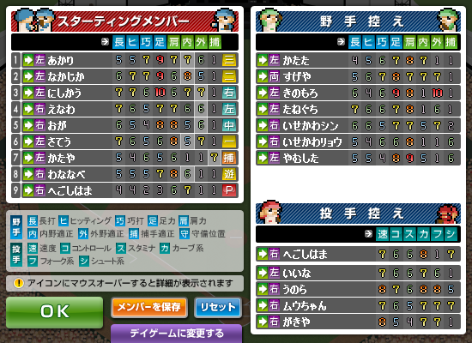Click the 右 position badge for にしかう
Screen dimensions: 472x343
(229, 93)
